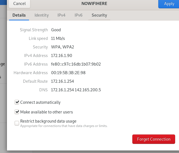Click the IPv6 address value

tap(76, 64)
